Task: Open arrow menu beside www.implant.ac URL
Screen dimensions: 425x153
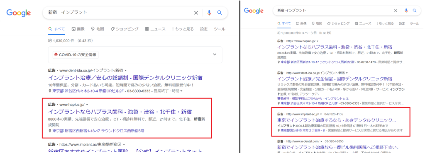Action: pos(124,144)
